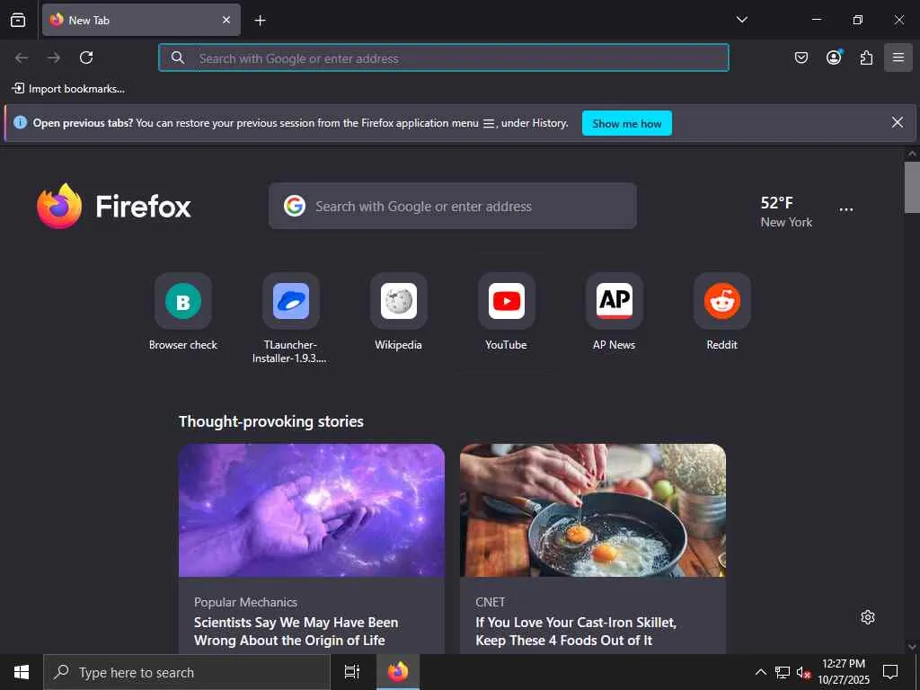Open new tab customize gear icon

pos(868,617)
